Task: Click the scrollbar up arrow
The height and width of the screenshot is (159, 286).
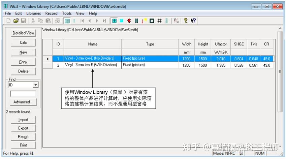Action: [x=280, y=28]
